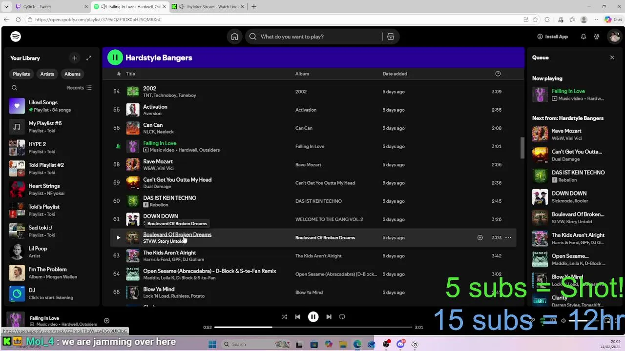Open browser Settings and more menu

click(596, 19)
